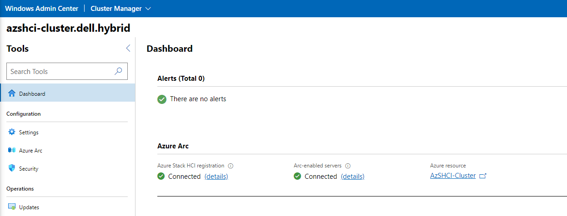Open the AzSHCI-Cluster Azure resource link
The height and width of the screenshot is (216, 567).
pyautogui.click(x=453, y=176)
